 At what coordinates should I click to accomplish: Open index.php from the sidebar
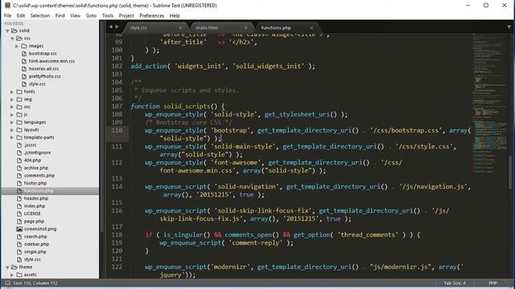tap(34, 206)
